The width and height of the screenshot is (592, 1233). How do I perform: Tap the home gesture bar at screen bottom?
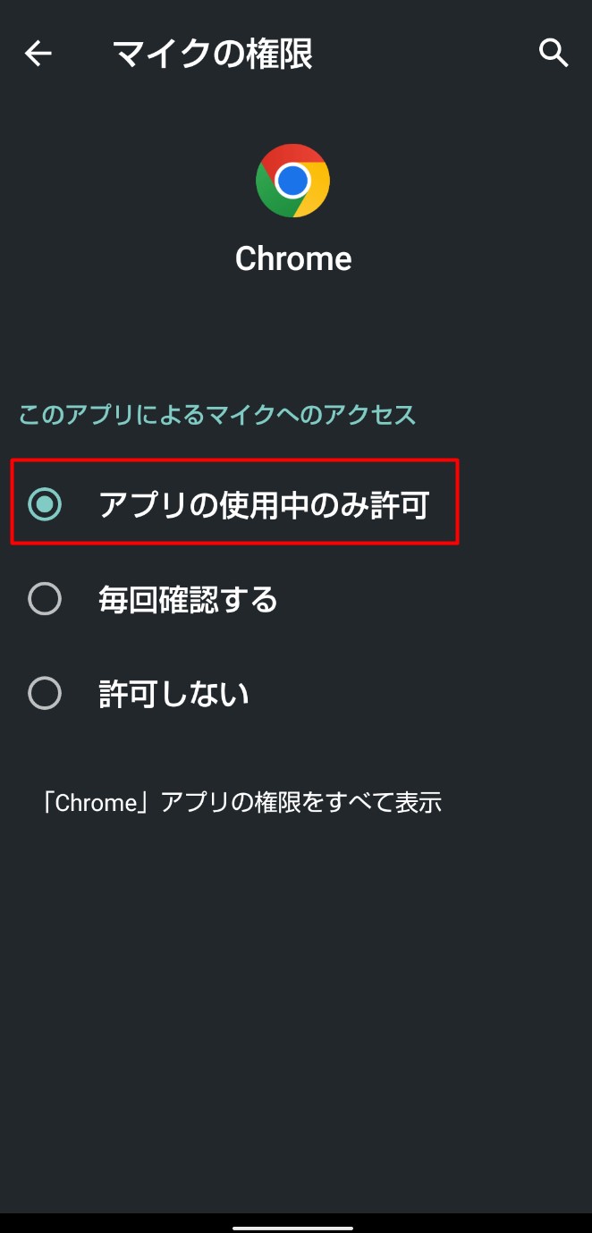pyautogui.click(x=292, y=1227)
